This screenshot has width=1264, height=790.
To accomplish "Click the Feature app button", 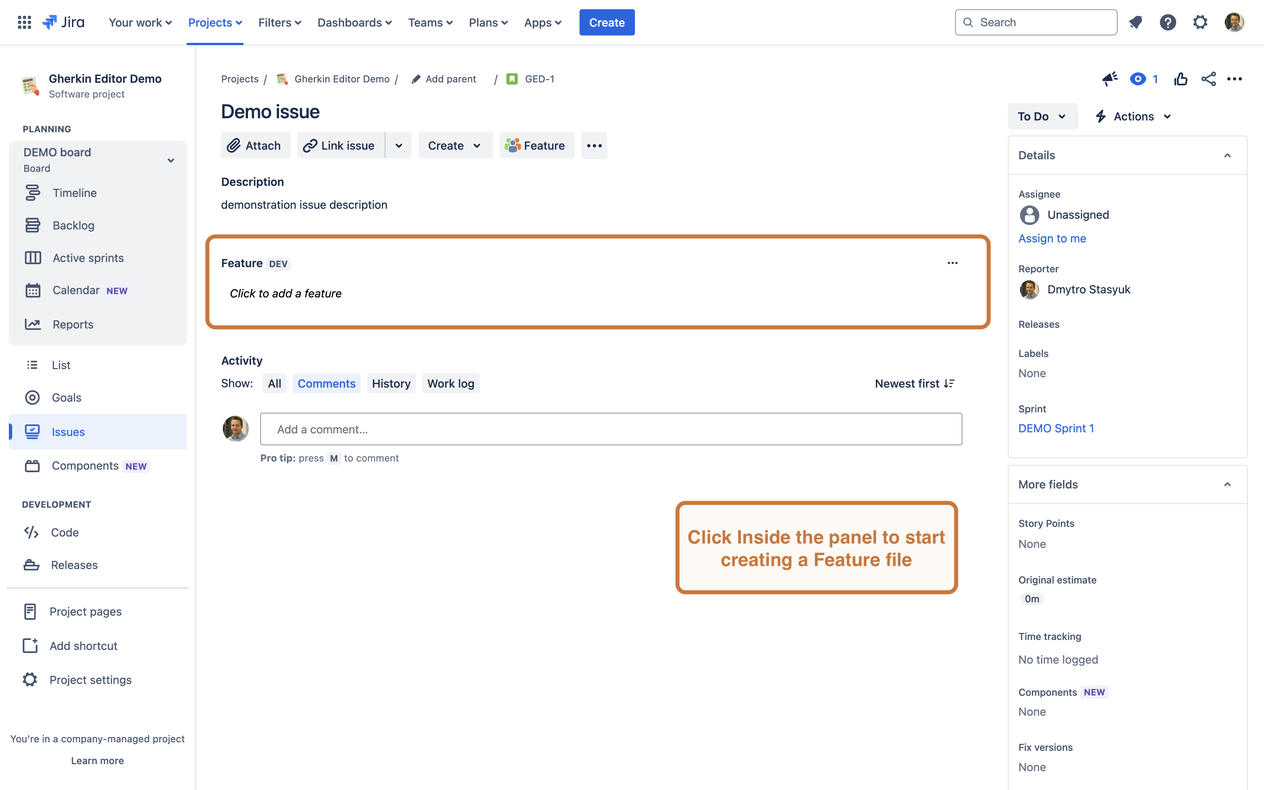I will point(536,145).
